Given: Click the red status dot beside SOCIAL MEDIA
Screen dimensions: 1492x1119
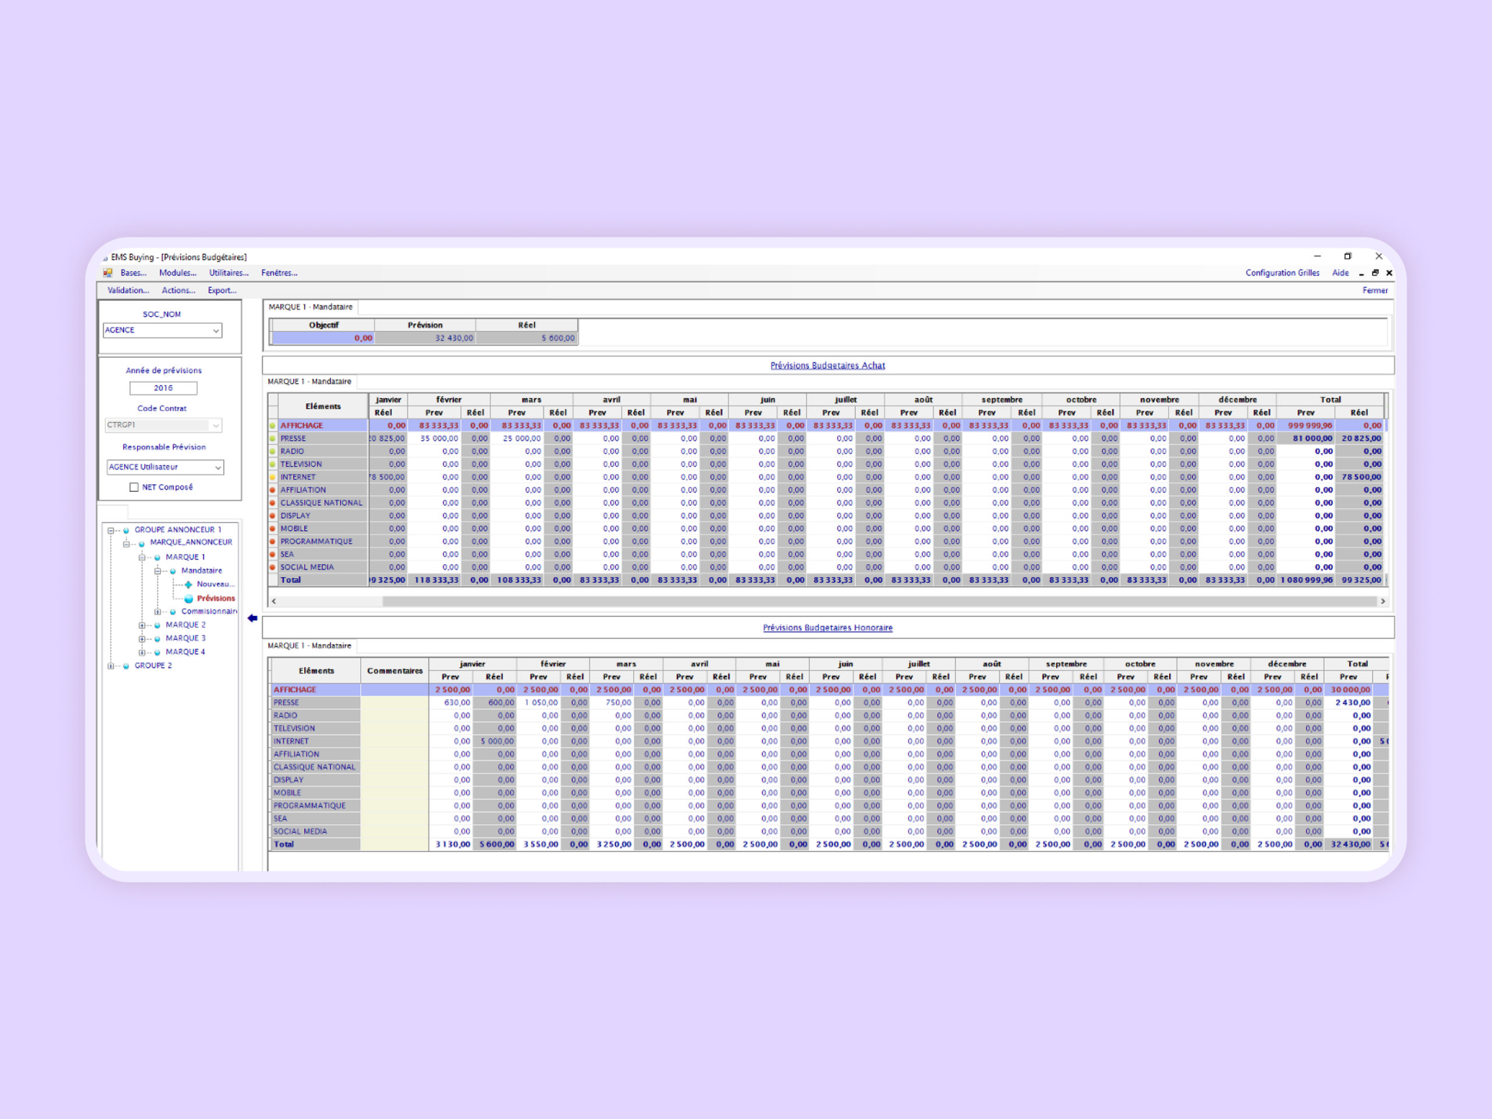Looking at the screenshot, I should click(x=273, y=567).
